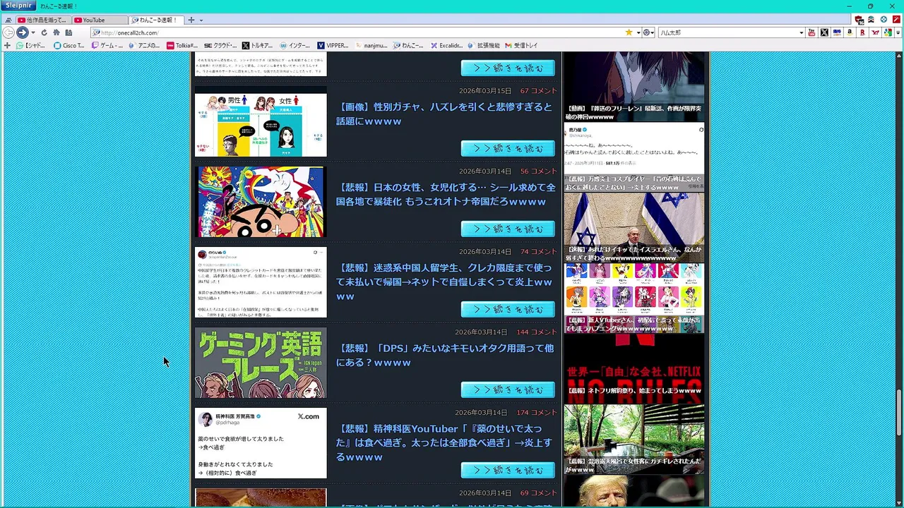
Task: Open the Cisco T... bookmark
Action: coord(69,45)
